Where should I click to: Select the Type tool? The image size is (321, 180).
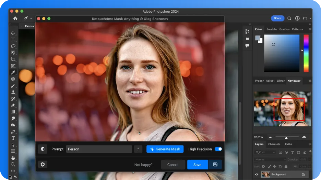pos(13,138)
